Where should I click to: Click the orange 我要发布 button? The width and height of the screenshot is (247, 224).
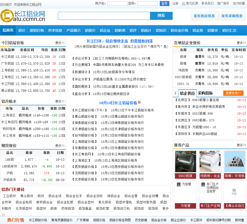pyautogui.click(x=233, y=93)
